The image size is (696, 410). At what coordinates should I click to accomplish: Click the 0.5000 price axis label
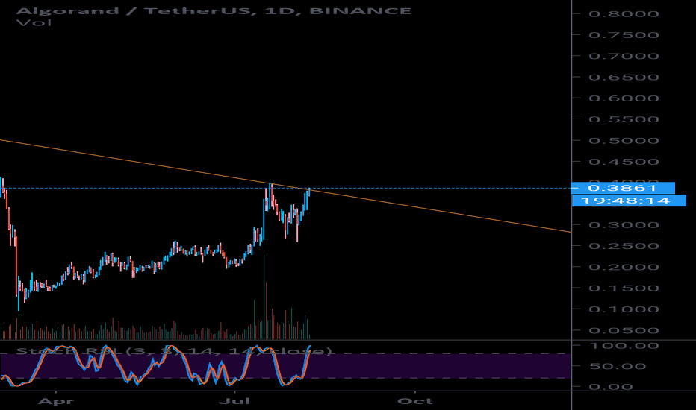tap(624, 140)
